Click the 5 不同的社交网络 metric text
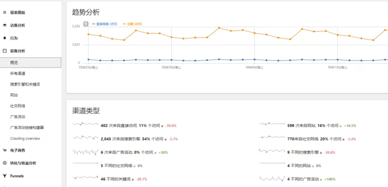This screenshot has height=187, width=388. [x=117, y=166]
